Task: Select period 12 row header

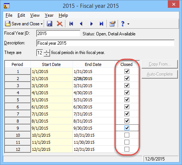Action: pos(18,149)
